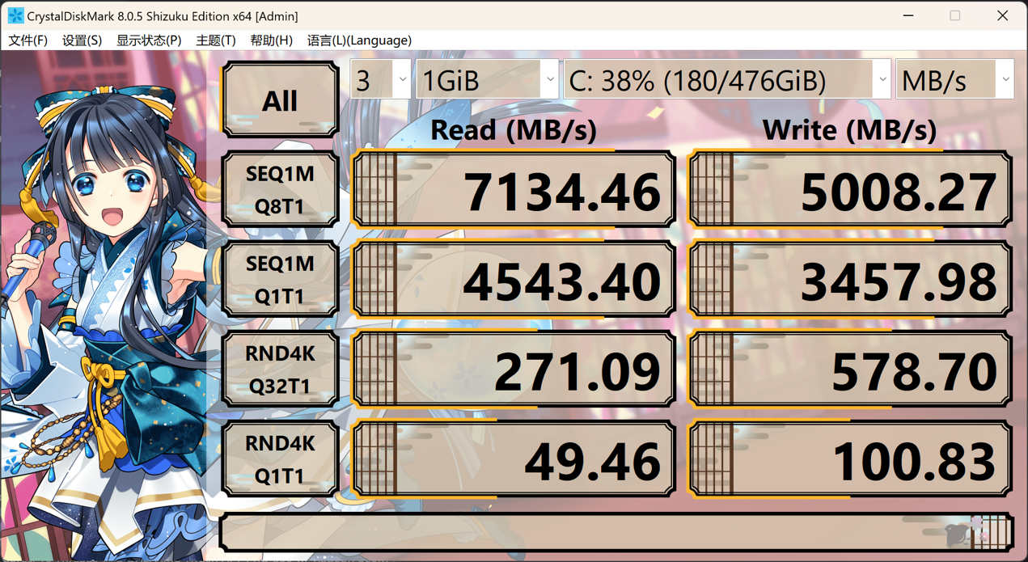The width and height of the screenshot is (1028, 562).
Task: Run the RND4K Q32T1 benchmark
Action: click(280, 370)
